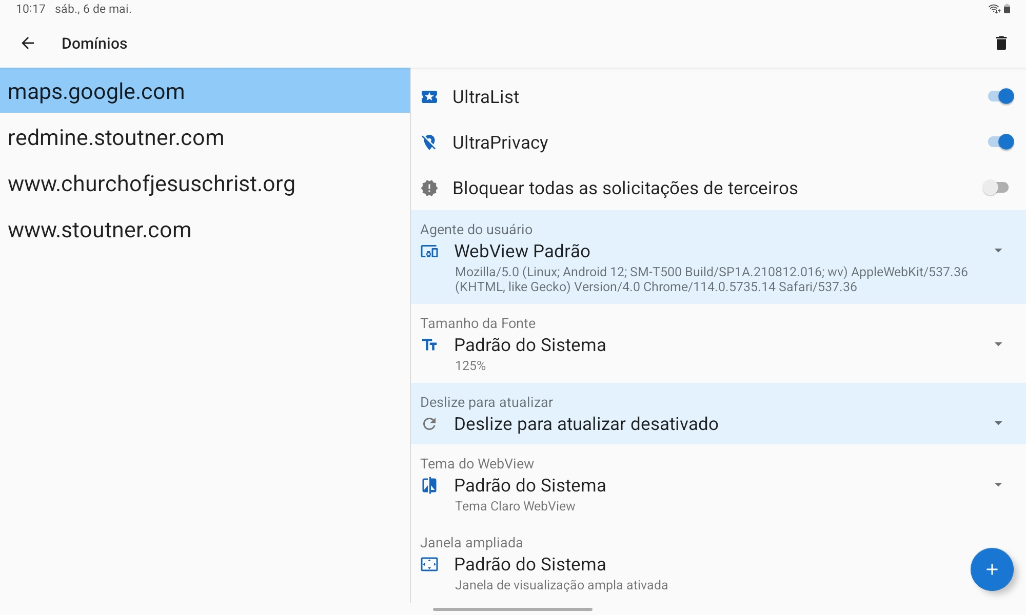Screen dimensions: 1026x615
Task: Tap the back arrow in the header
Action: [x=28, y=44]
